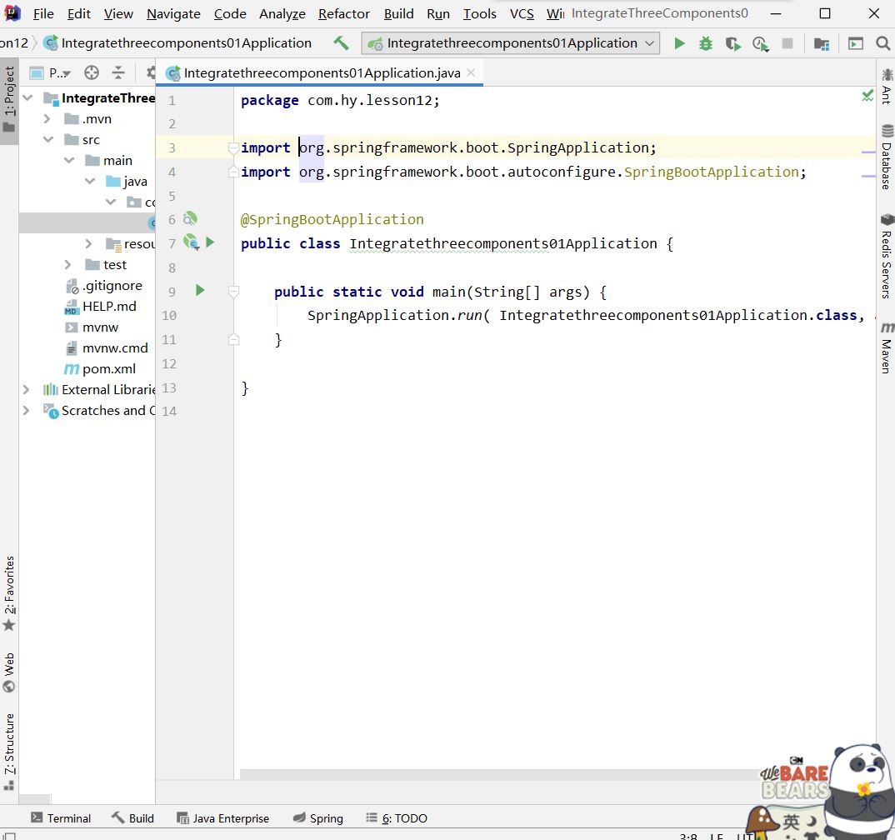Image resolution: width=895 pixels, height=840 pixels.
Task: Open the Terminal tool window
Action: click(61, 818)
